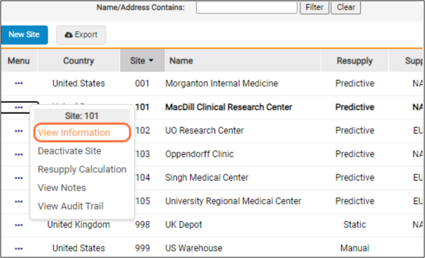Click the New Site button
This screenshot has height=258, width=425.
pos(24,35)
